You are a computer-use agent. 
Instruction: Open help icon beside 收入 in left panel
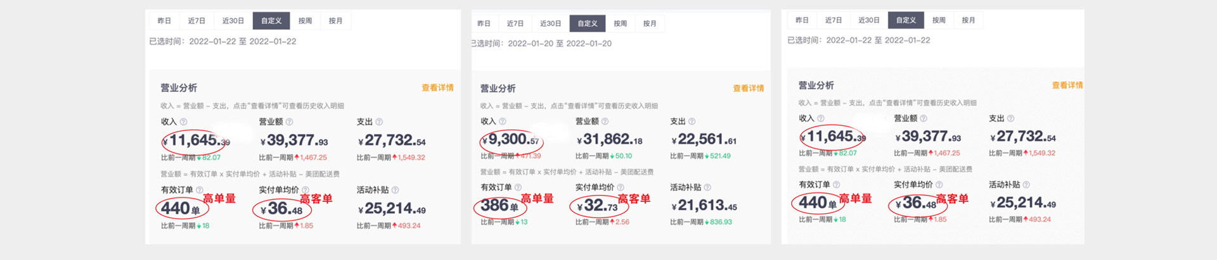[183, 121]
